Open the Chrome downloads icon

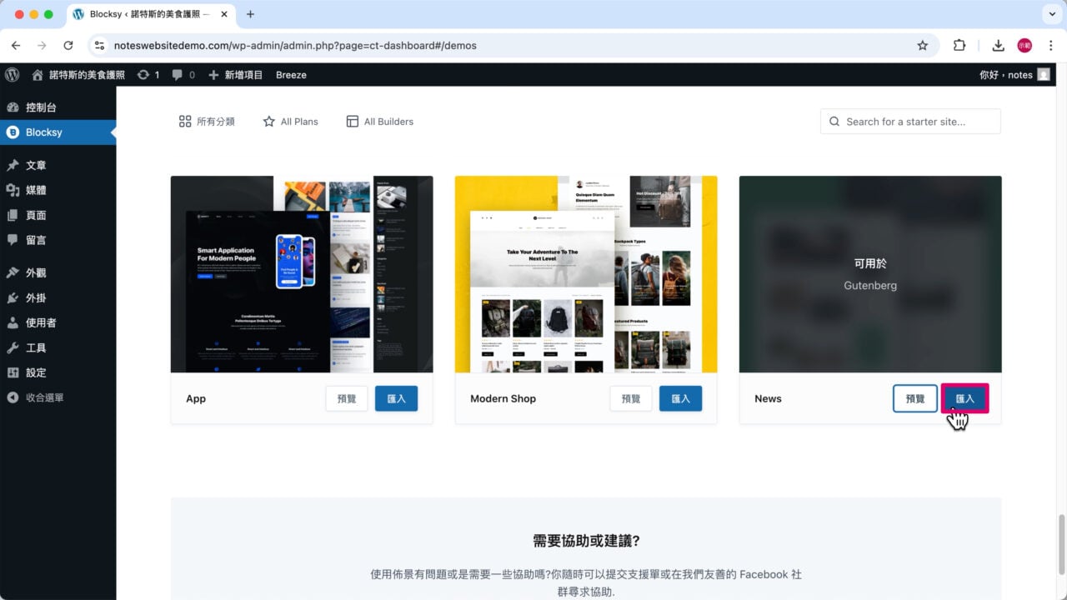point(998,46)
